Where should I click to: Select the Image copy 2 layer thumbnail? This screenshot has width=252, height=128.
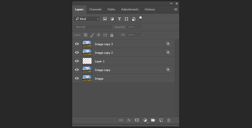87,53
